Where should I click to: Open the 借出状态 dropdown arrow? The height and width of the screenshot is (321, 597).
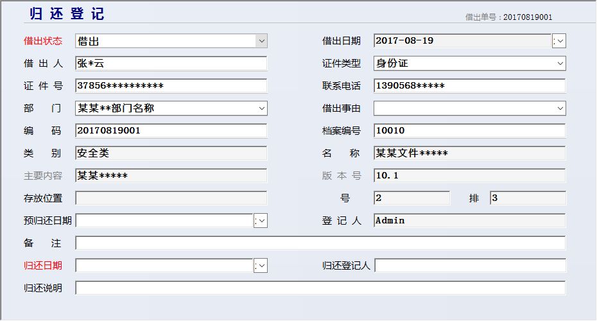click(261, 40)
